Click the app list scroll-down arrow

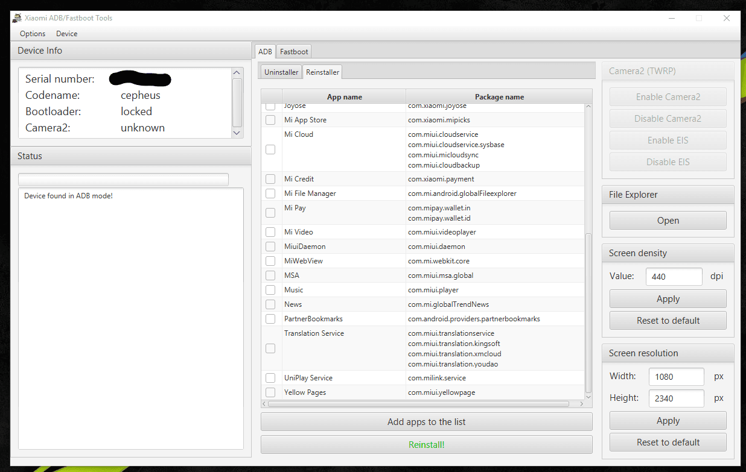click(x=588, y=397)
